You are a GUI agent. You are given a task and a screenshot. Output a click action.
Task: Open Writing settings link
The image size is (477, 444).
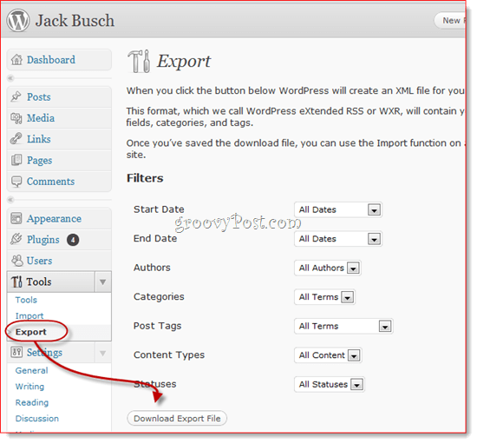click(29, 387)
